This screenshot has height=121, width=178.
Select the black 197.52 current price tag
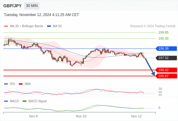click(166, 58)
